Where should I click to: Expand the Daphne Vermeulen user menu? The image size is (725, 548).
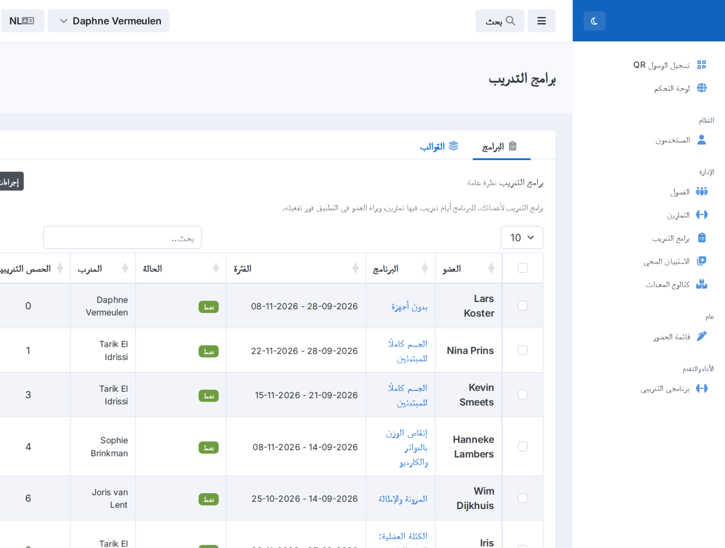pos(109,21)
